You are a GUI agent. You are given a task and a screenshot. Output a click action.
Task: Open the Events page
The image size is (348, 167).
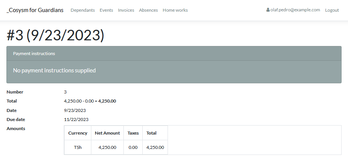[x=106, y=10]
